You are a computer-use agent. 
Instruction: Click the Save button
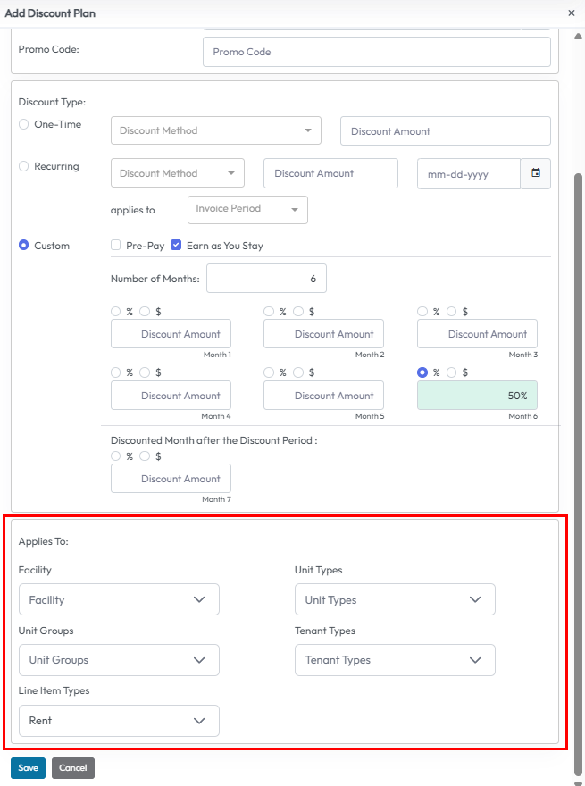28,768
